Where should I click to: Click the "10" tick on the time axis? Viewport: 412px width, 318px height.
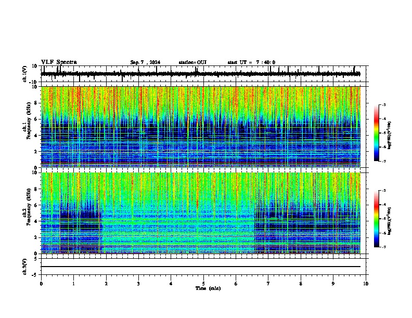366,284
